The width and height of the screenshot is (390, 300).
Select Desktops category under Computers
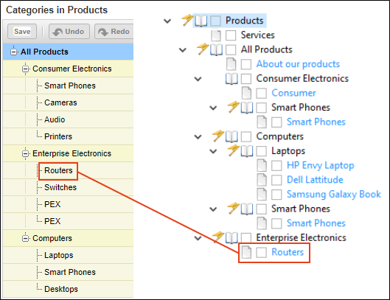click(61, 289)
